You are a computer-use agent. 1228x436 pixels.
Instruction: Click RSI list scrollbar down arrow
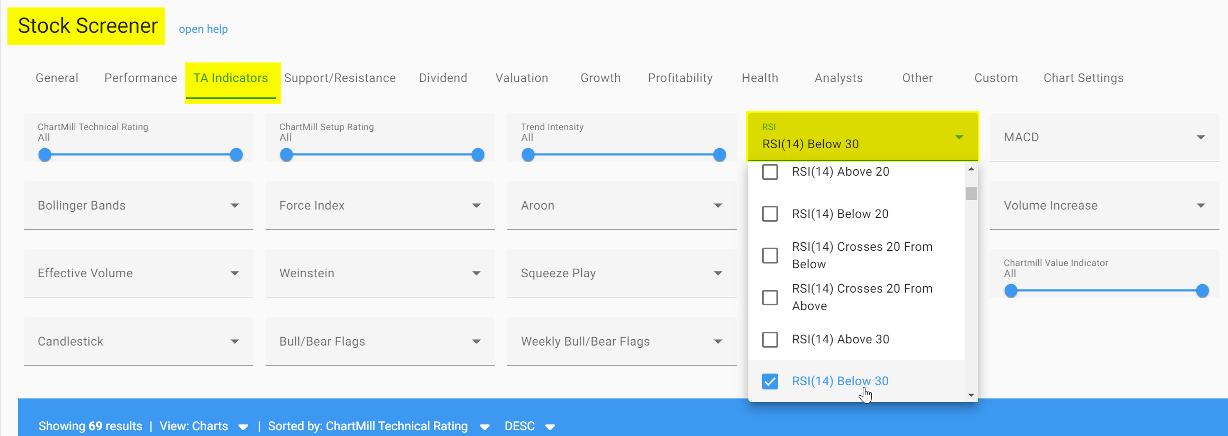(971, 395)
